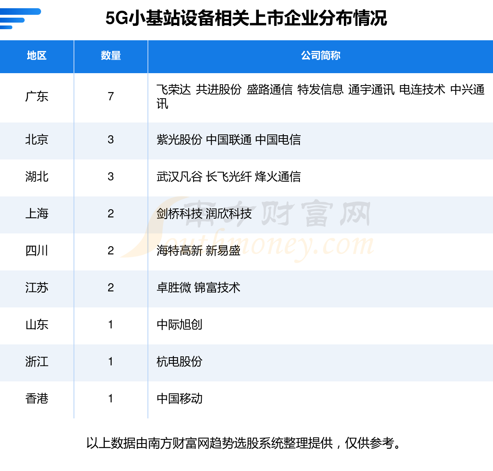Click the company name 特发信息
This screenshot has width=493, height=471.
(x=320, y=90)
